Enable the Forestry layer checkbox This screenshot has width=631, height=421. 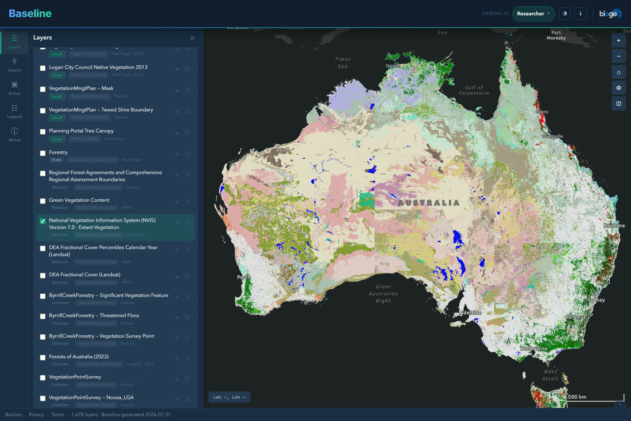tap(43, 153)
